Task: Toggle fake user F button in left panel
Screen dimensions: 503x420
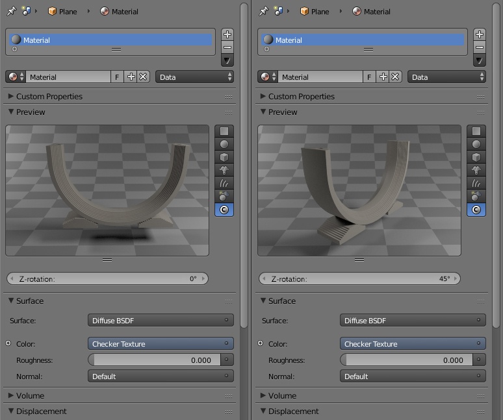Action: coord(117,77)
